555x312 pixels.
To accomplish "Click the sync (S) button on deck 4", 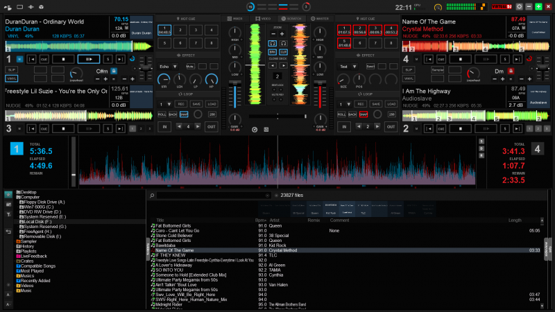I will click(x=505, y=60).
